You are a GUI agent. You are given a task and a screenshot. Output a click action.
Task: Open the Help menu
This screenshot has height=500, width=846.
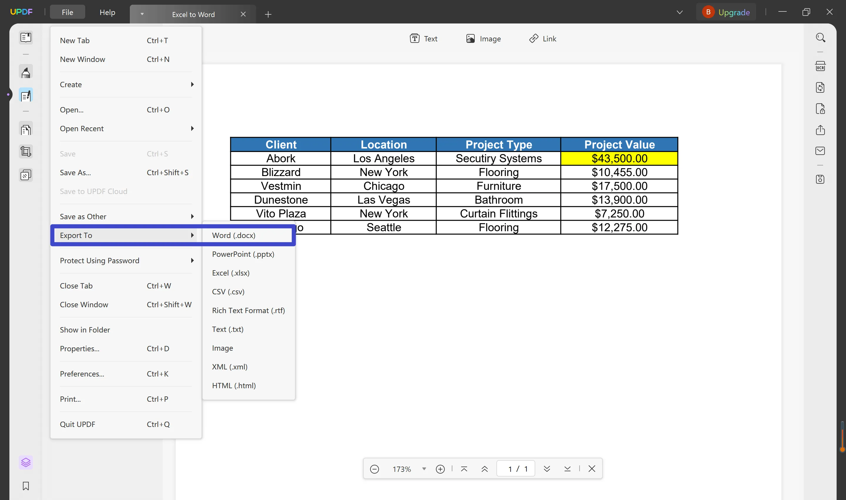[x=107, y=12]
